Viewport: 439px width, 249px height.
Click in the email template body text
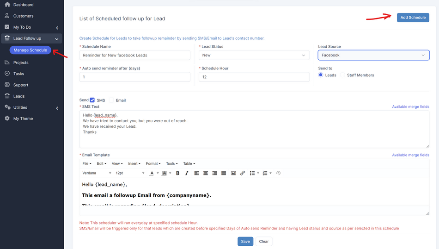pos(254,192)
